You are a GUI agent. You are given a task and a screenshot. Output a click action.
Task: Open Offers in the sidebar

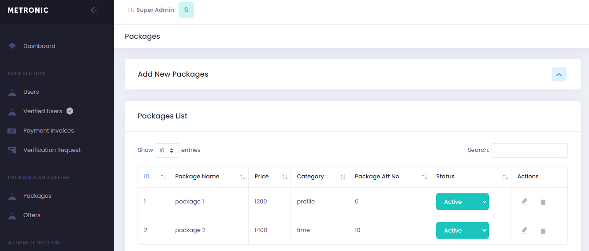coord(32,215)
